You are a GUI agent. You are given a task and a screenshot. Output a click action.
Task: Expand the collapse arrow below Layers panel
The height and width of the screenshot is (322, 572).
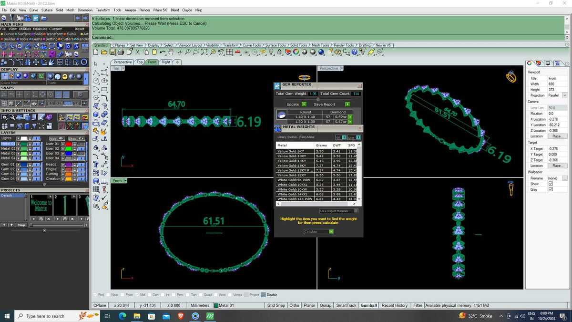(45, 185)
